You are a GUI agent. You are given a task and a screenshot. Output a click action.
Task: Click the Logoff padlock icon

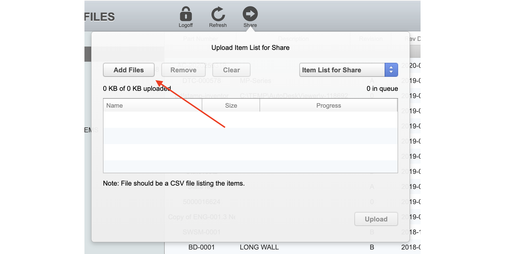coord(186,14)
